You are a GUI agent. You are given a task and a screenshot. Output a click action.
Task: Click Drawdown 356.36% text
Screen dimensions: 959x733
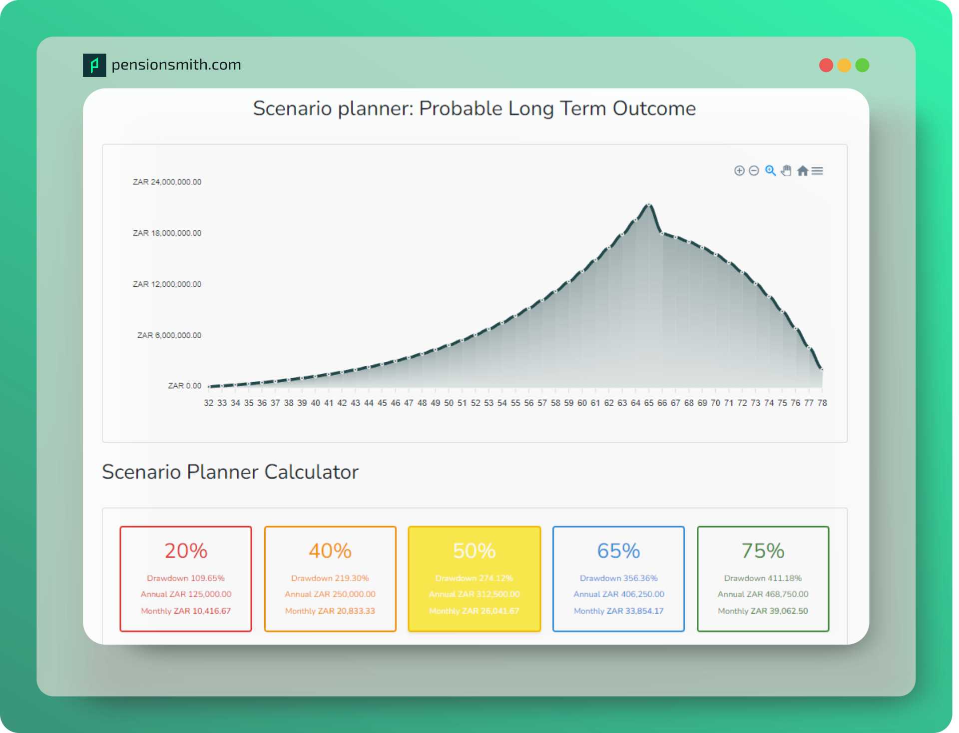coord(618,578)
